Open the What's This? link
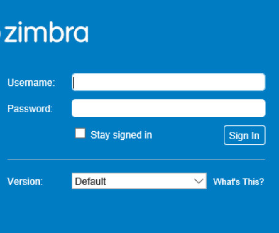Image resolution: width=279 pixels, height=233 pixels. 239,181
